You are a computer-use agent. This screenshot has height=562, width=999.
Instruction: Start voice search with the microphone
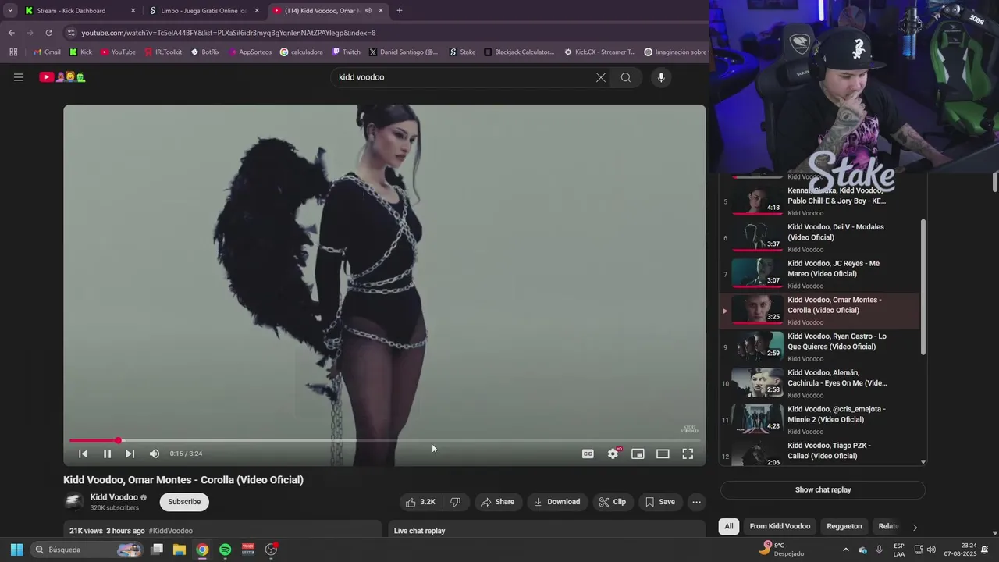pyautogui.click(x=661, y=77)
